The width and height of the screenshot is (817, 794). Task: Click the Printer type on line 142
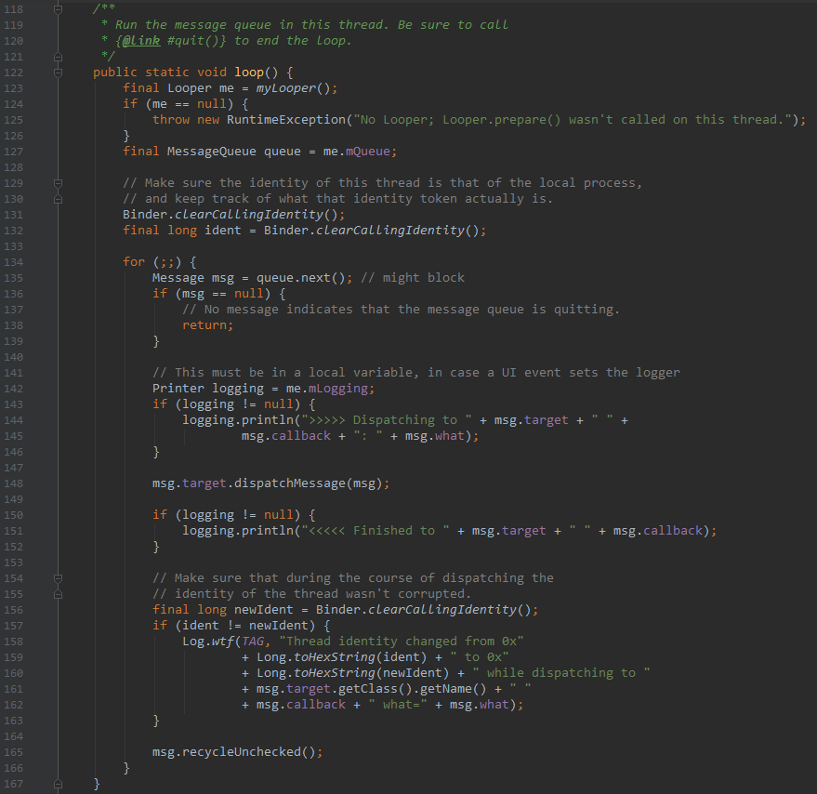point(178,388)
